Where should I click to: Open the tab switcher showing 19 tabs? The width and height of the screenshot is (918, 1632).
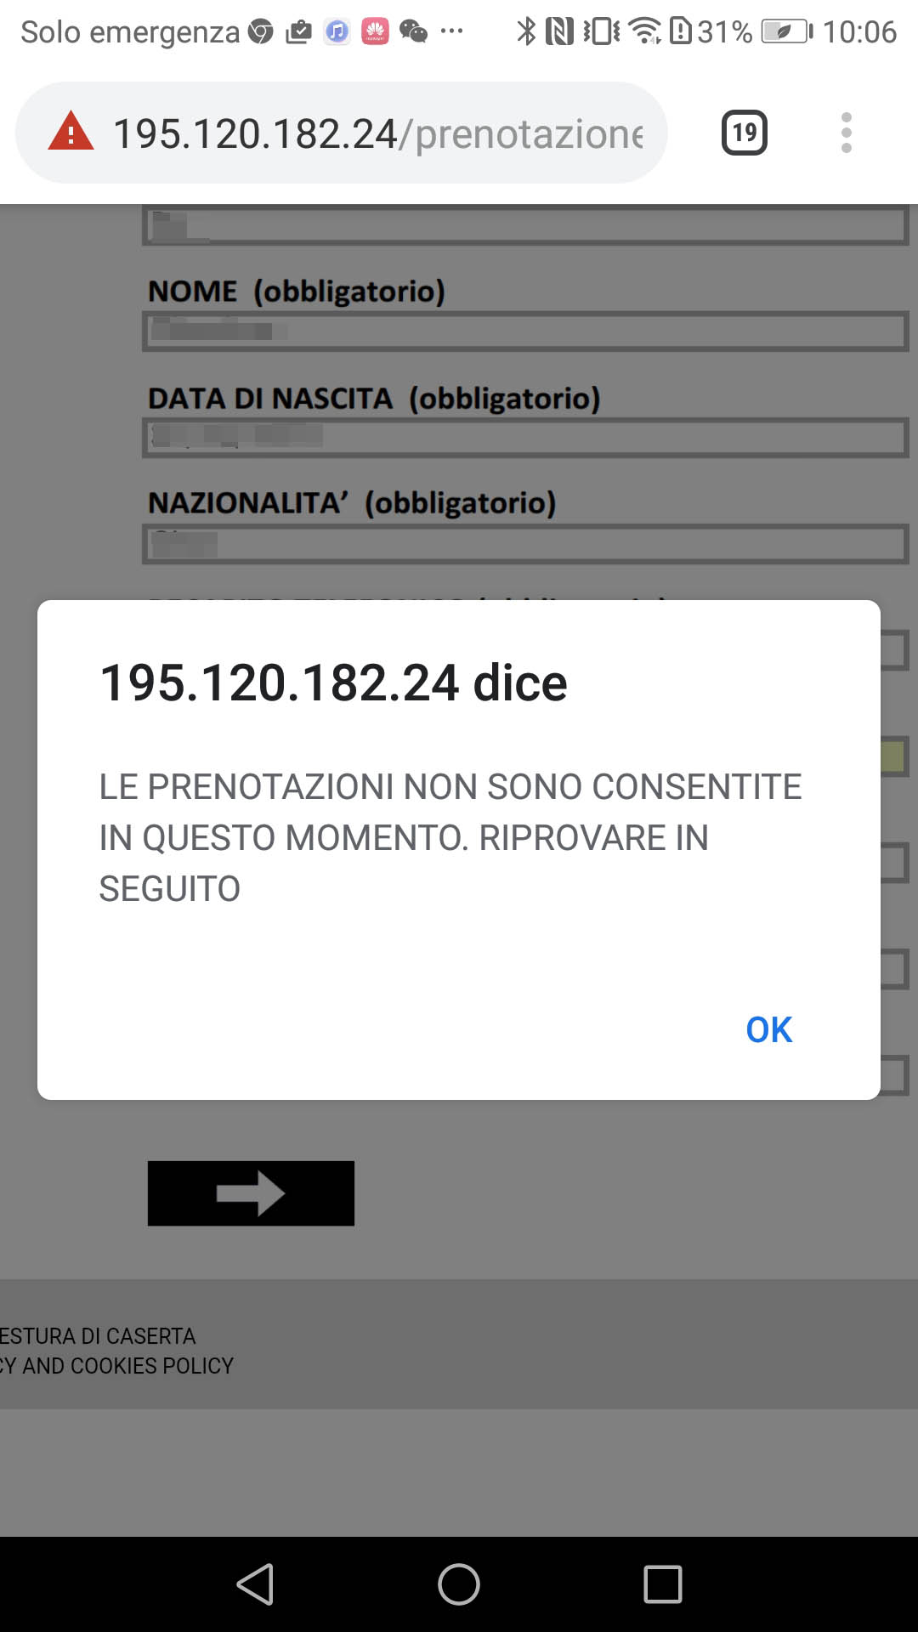point(744,133)
